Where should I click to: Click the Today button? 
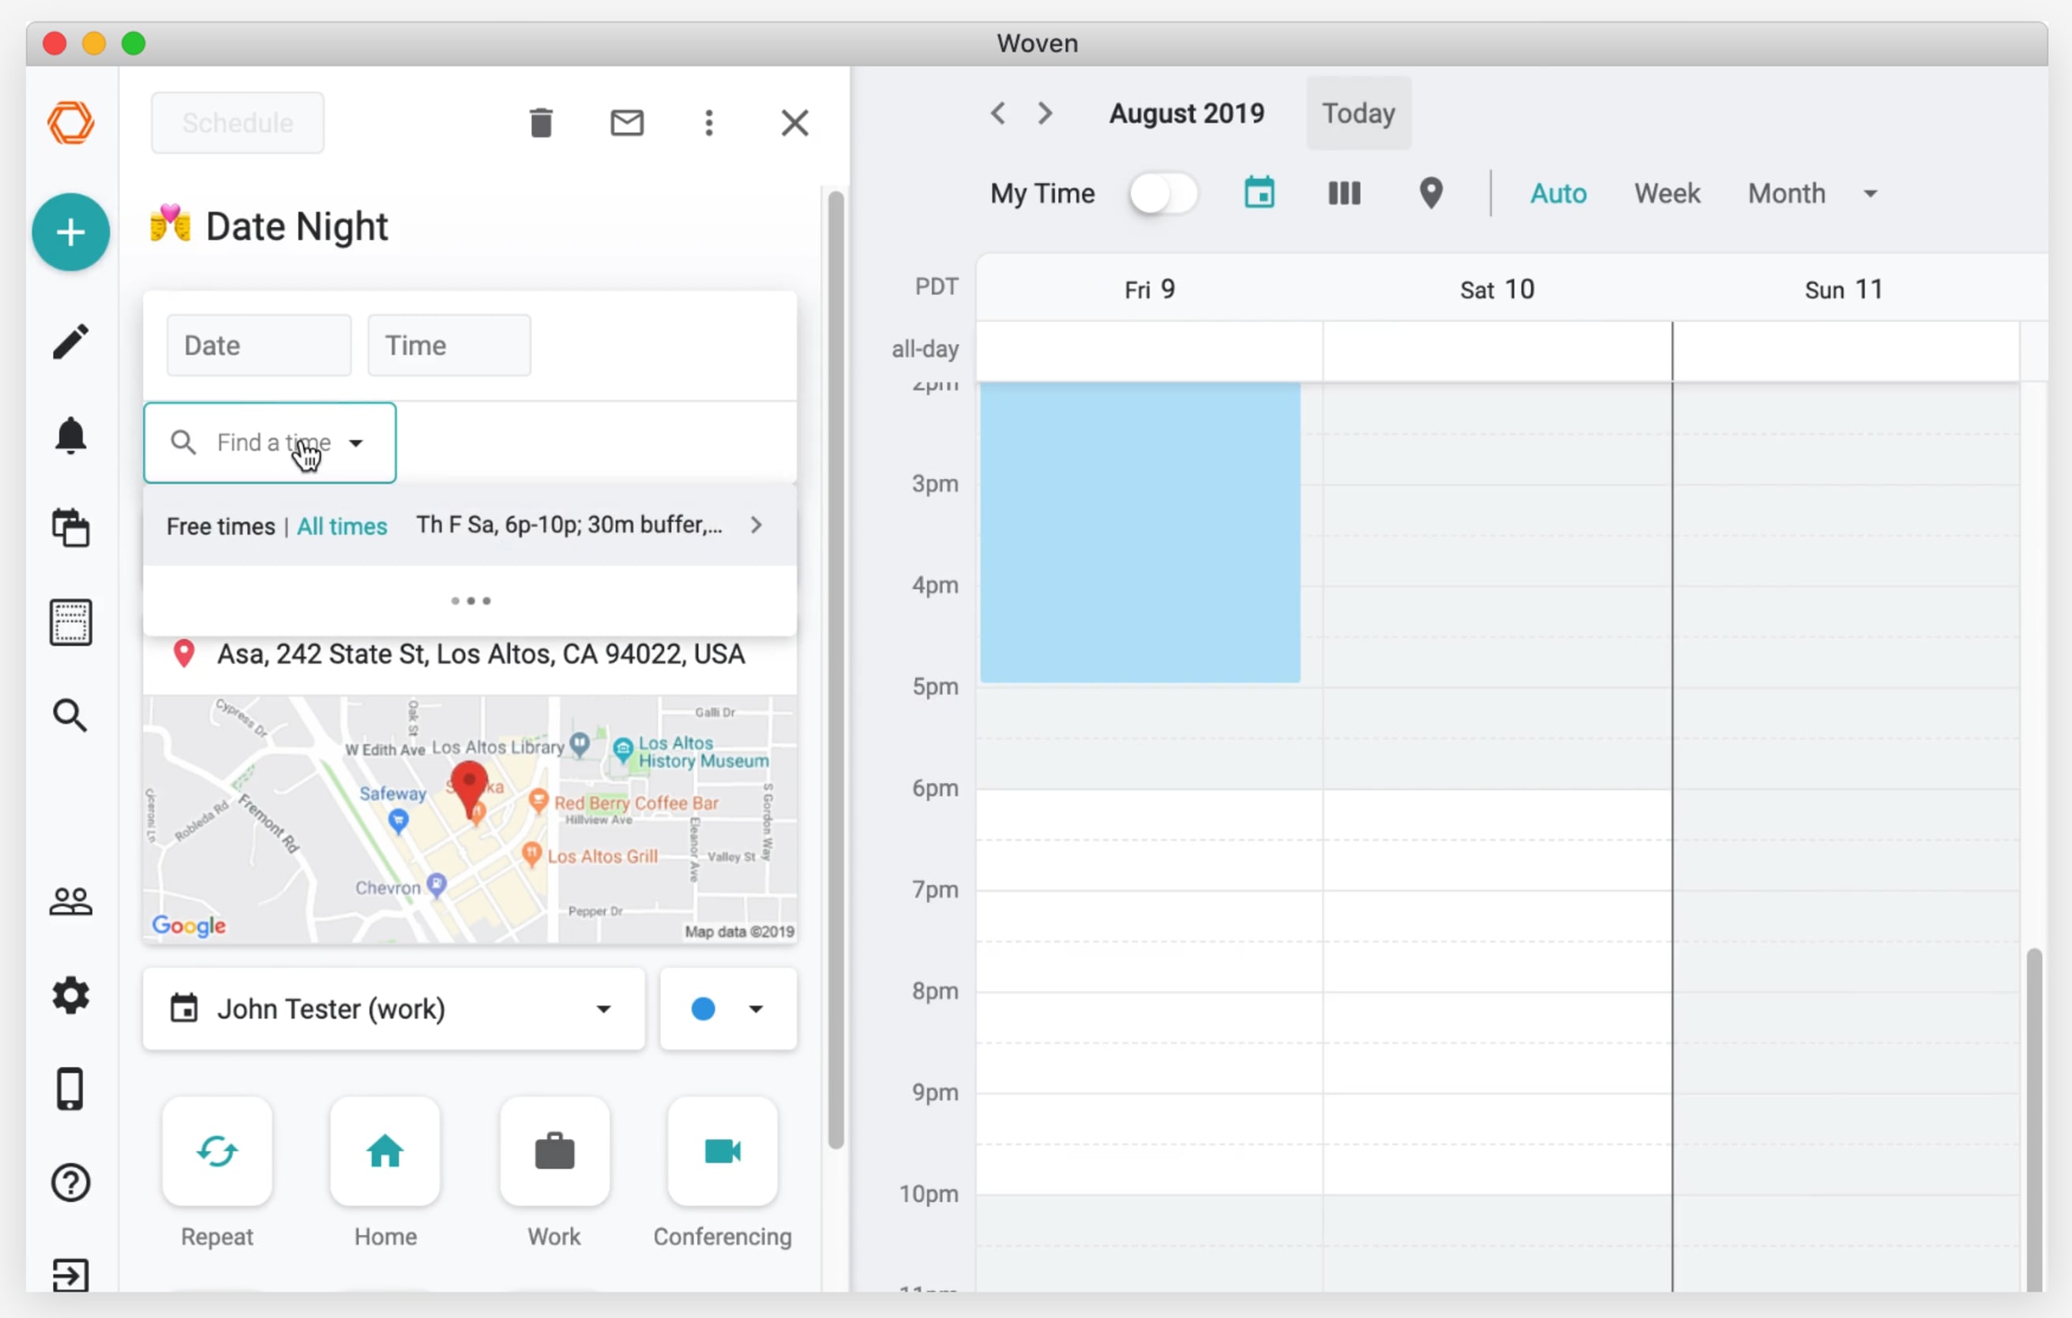point(1359,114)
